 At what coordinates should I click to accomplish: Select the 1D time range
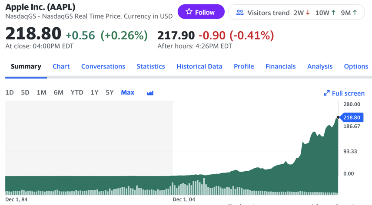click(10, 92)
